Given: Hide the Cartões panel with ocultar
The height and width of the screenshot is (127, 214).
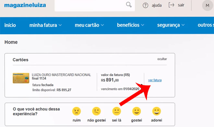Looking at the screenshot, I should [x=162, y=59].
